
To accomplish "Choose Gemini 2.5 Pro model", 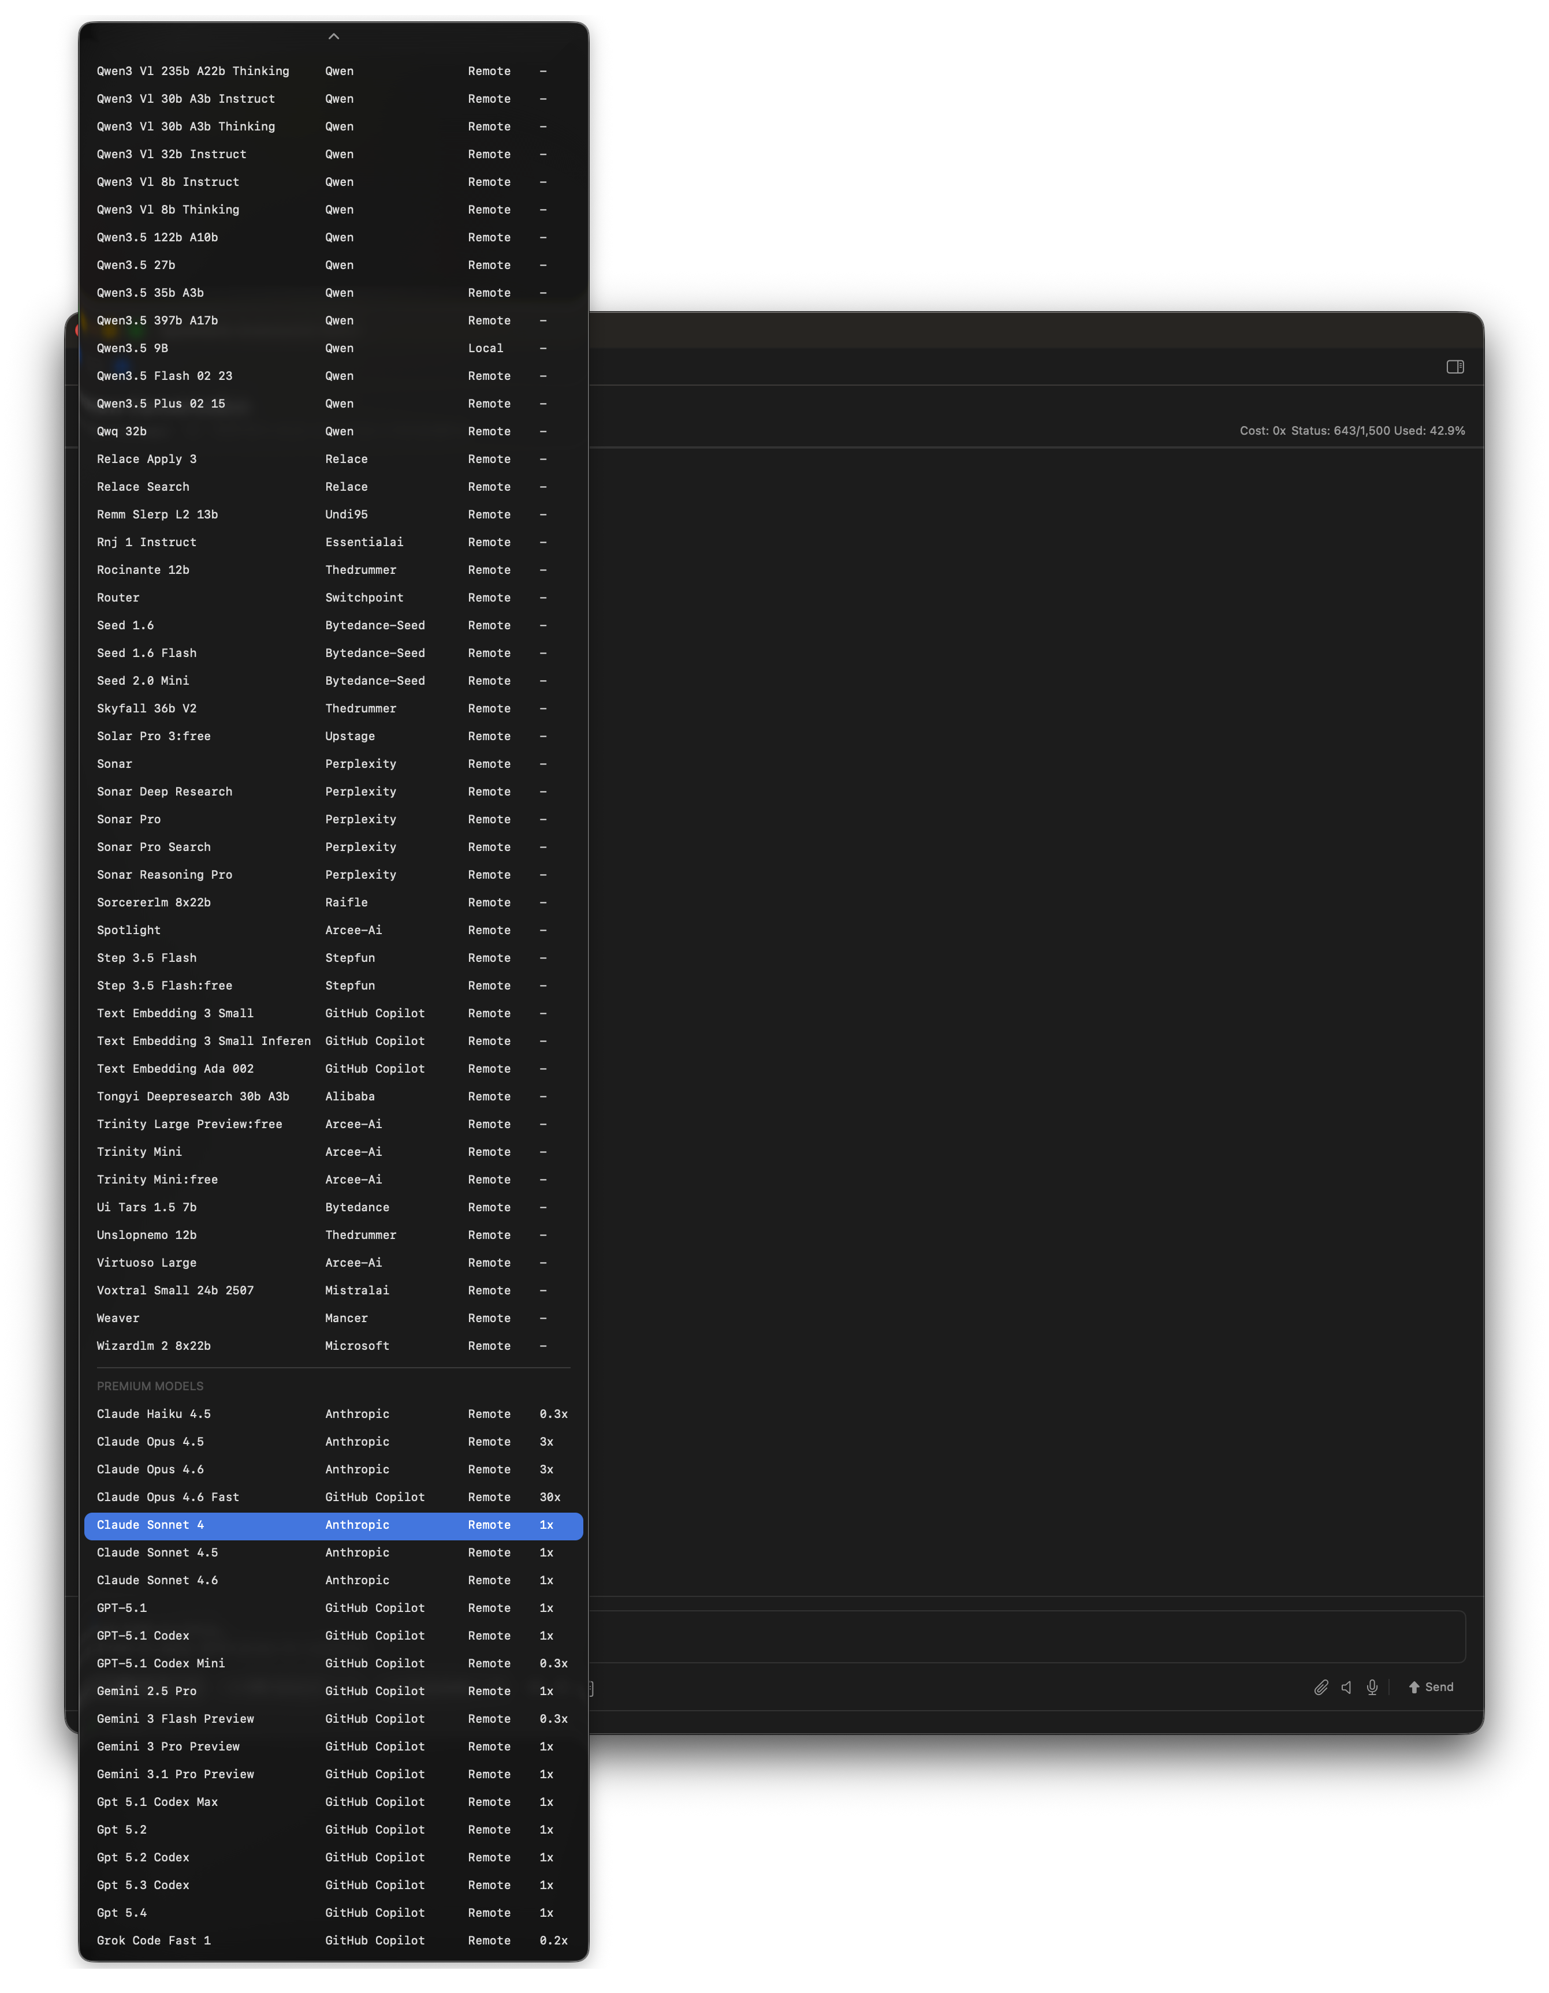I will tap(333, 1691).
